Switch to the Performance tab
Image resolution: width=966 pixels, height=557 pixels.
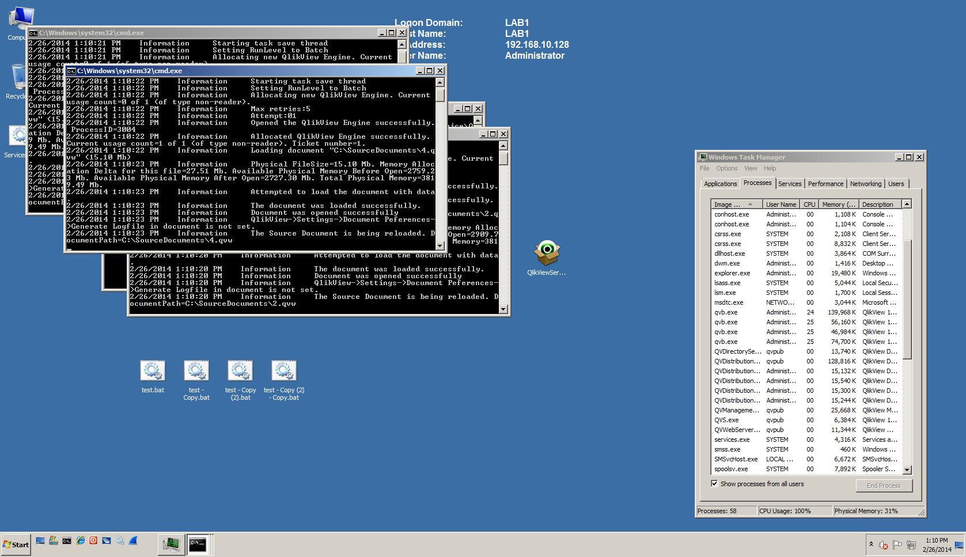tap(825, 184)
